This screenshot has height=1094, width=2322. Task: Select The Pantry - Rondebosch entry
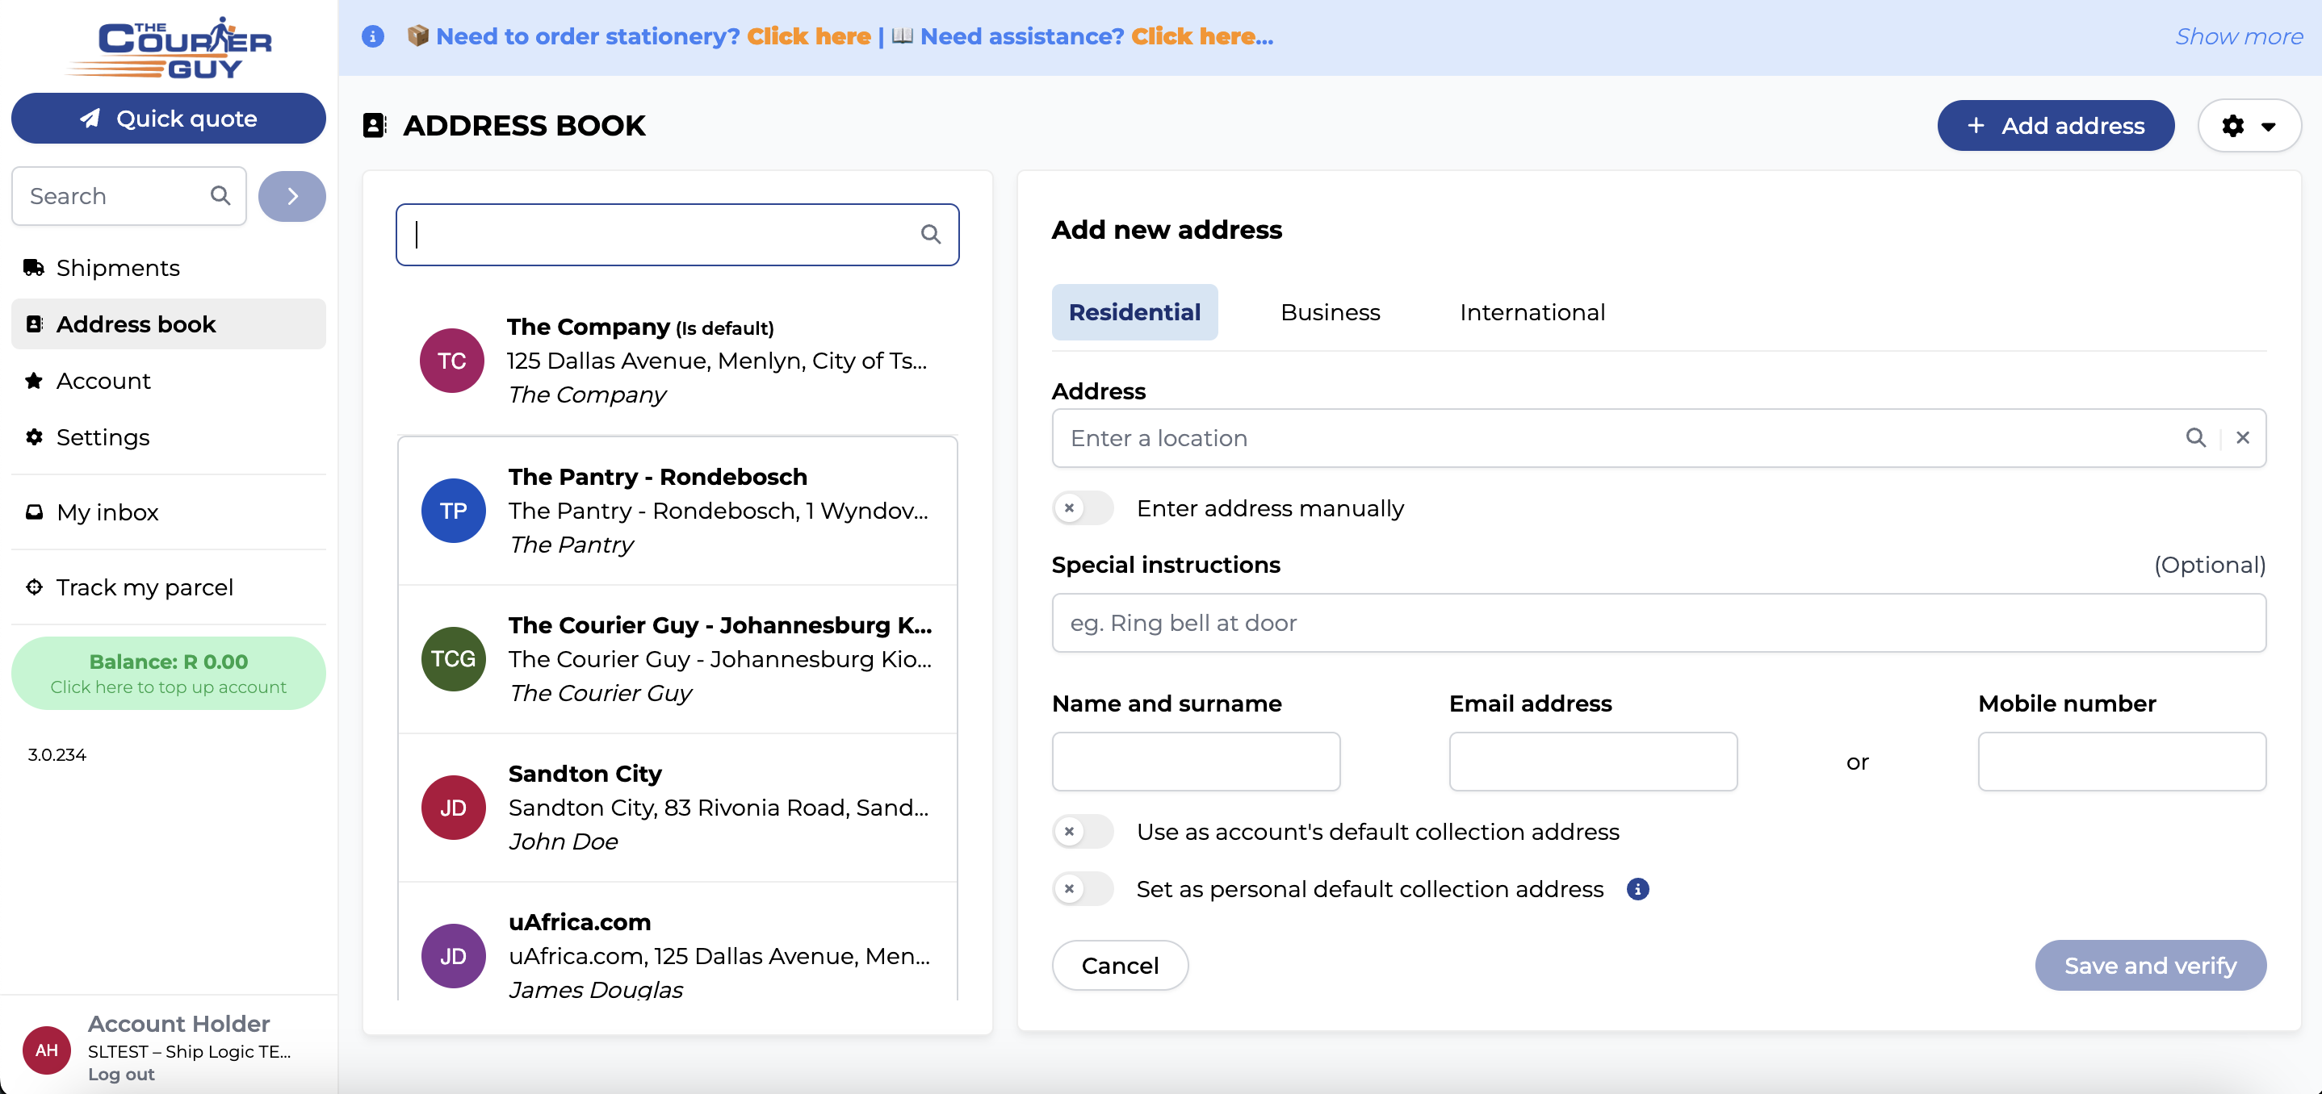pyautogui.click(x=678, y=511)
